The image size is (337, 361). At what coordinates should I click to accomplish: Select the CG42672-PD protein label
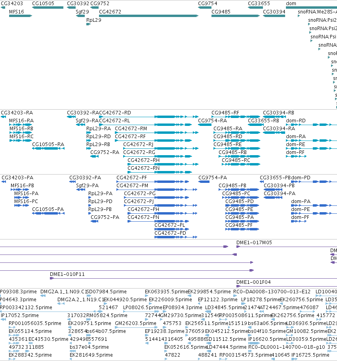(x=170, y=233)
